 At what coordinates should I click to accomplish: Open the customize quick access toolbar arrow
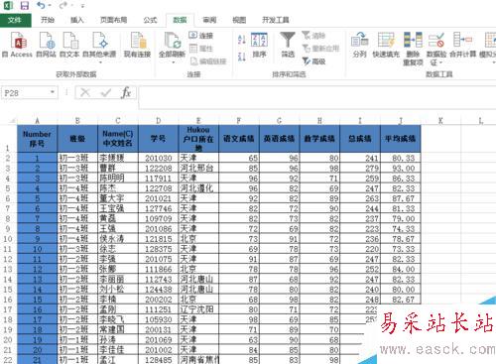tap(82, 6)
